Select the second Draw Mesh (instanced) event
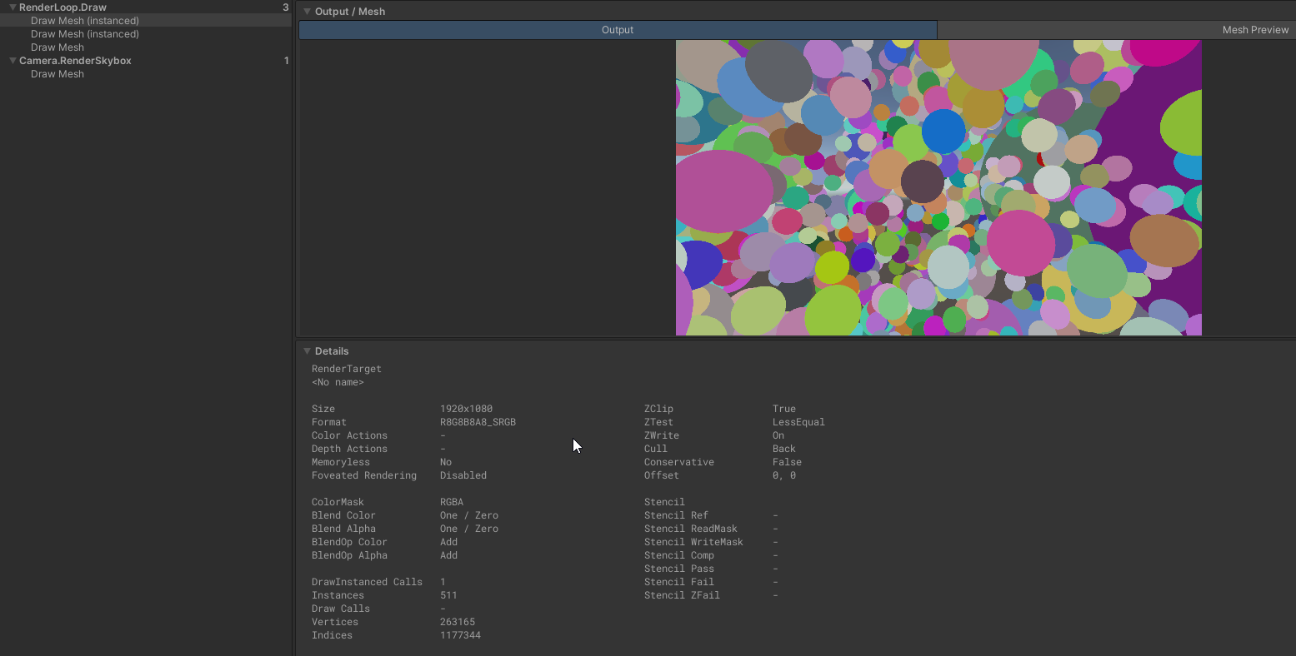This screenshot has height=656, width=1296. coord(146,34)
